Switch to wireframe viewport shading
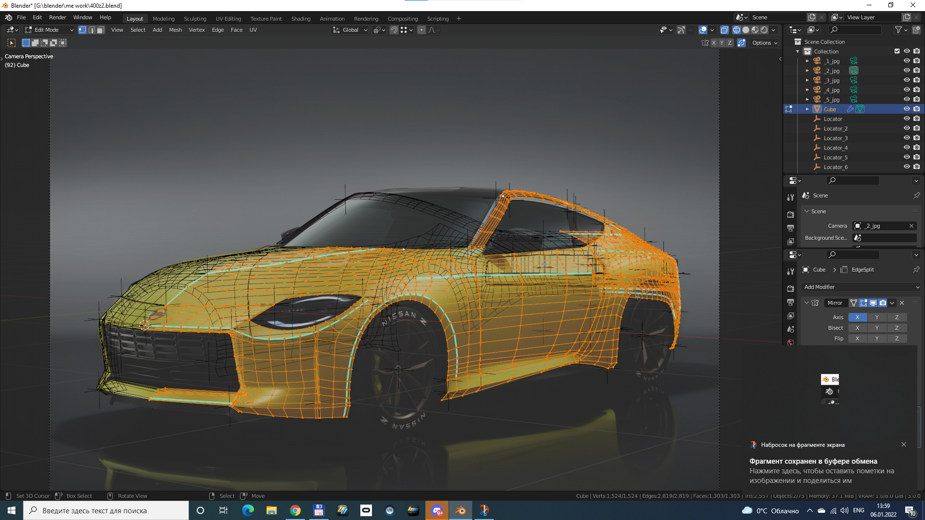Screen dimensions: 925x520 pos(736,30)
